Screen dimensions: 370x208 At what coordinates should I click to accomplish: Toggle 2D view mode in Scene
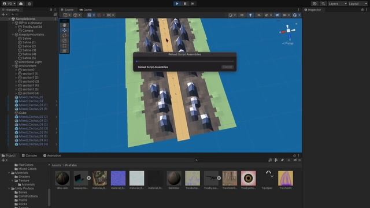(x=242, y=15)
